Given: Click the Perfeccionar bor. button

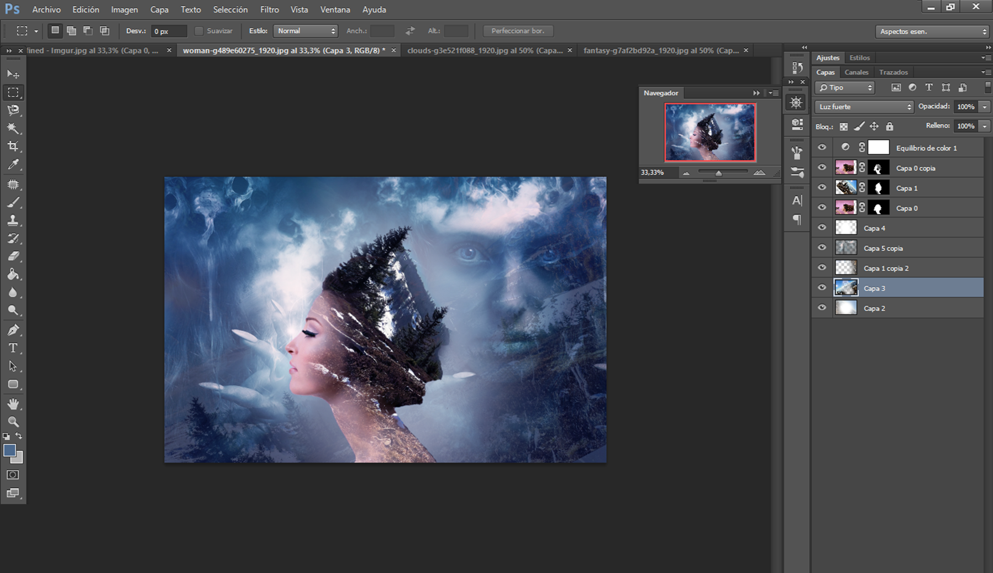Looking at the screenshot, I should pos(518,31).
